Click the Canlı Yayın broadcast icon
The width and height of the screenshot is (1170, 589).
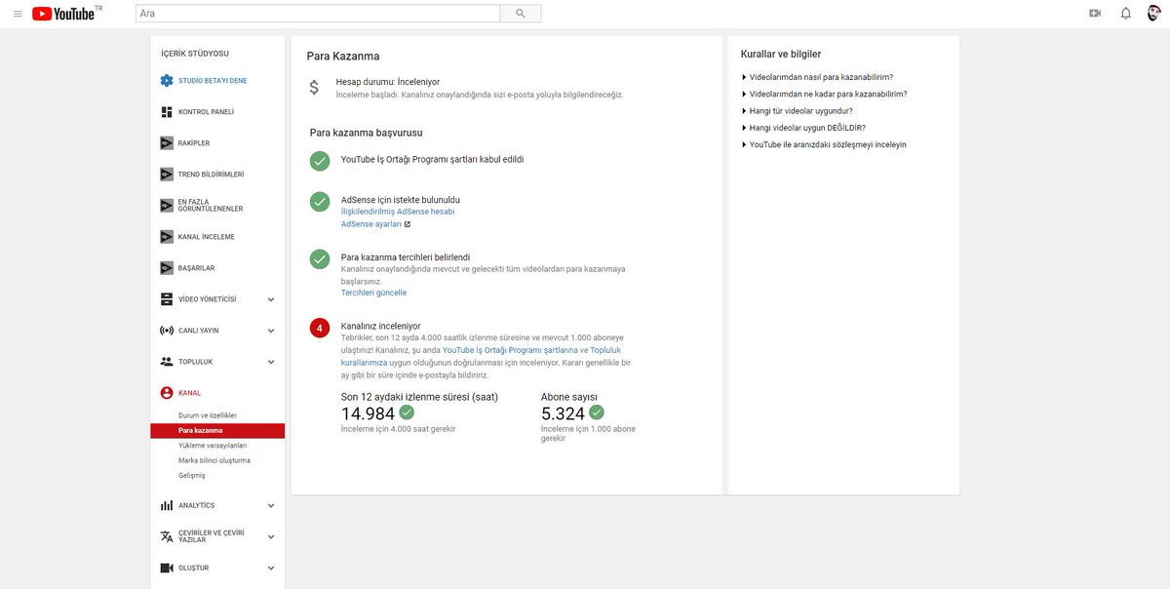point(167,331)
